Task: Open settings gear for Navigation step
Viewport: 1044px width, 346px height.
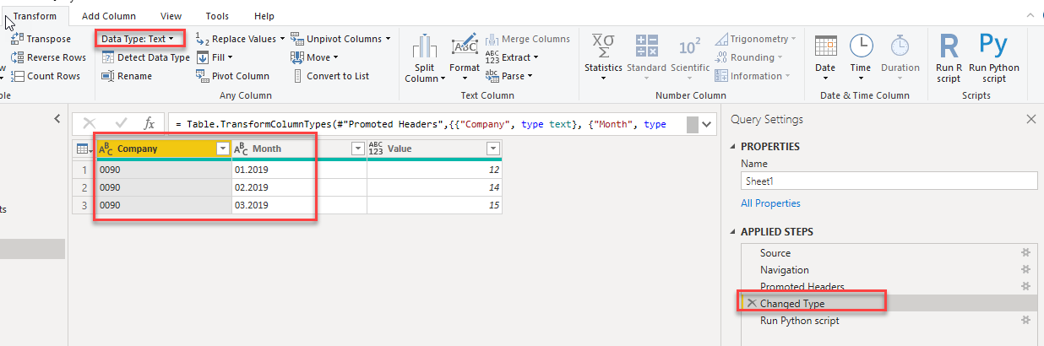Action: click(x=1025, y=270)
